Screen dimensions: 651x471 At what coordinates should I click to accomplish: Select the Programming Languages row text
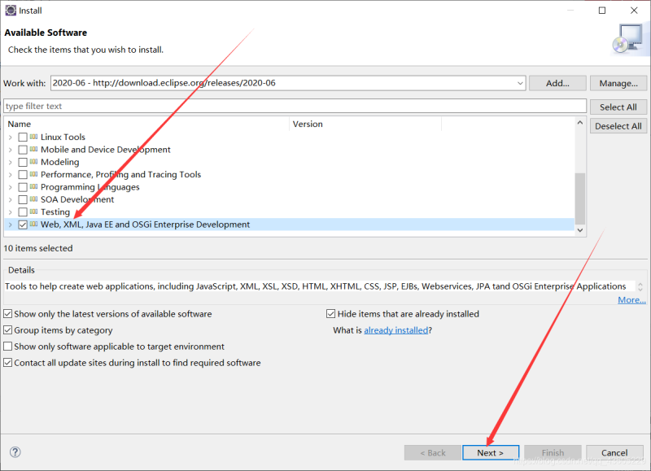90,187
